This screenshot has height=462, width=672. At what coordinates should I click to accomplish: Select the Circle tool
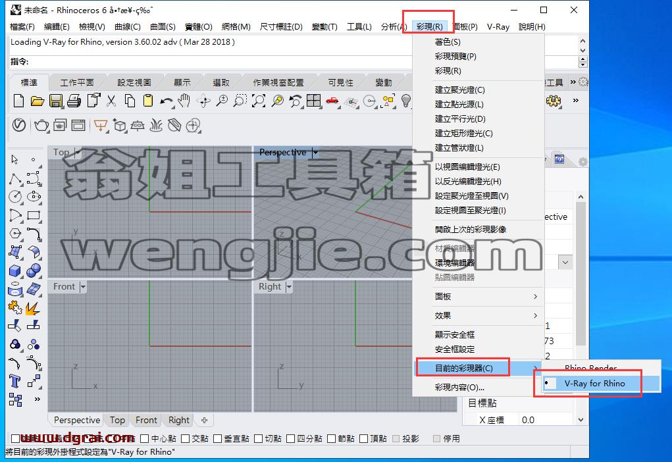click(15, 197)
